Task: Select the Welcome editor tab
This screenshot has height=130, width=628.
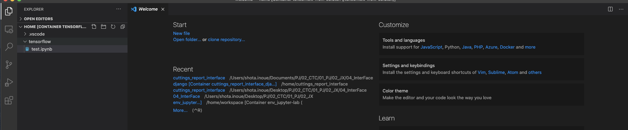Action: click(148, 9)
